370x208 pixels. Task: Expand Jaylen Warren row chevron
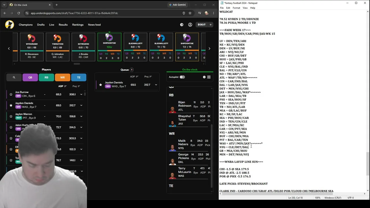click(81, 116)
